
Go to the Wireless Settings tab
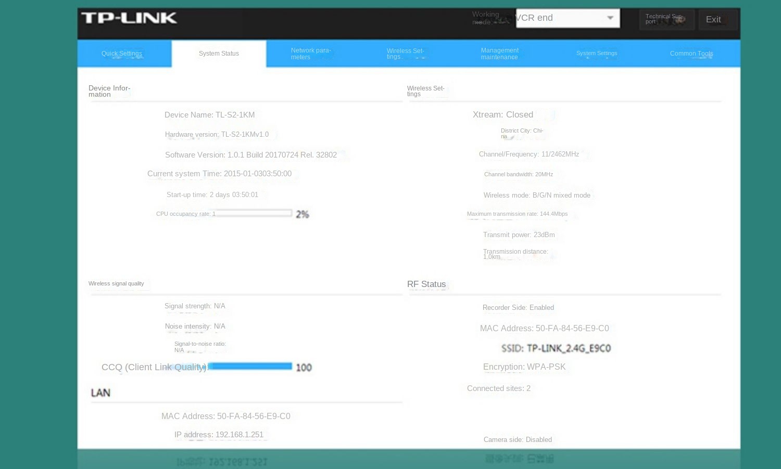coord(405,54)
